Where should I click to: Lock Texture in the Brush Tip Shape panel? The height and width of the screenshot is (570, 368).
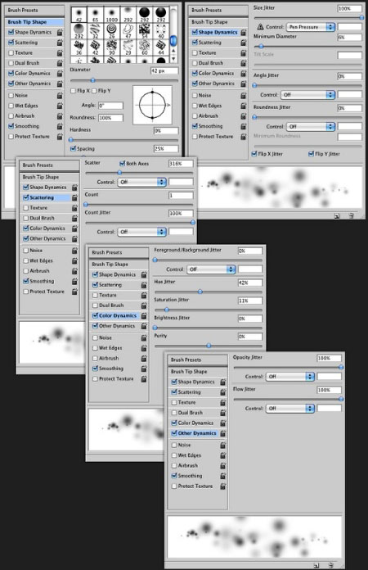pyautogui.click(x=60, y=53)
